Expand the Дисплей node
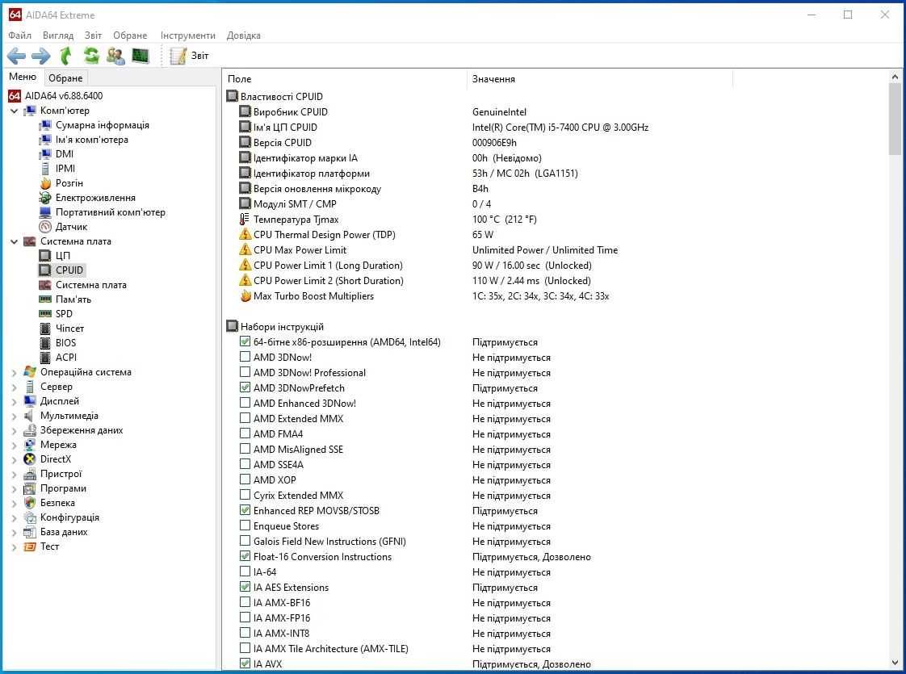This screenshot has width=906, height=674. point(14,401)
